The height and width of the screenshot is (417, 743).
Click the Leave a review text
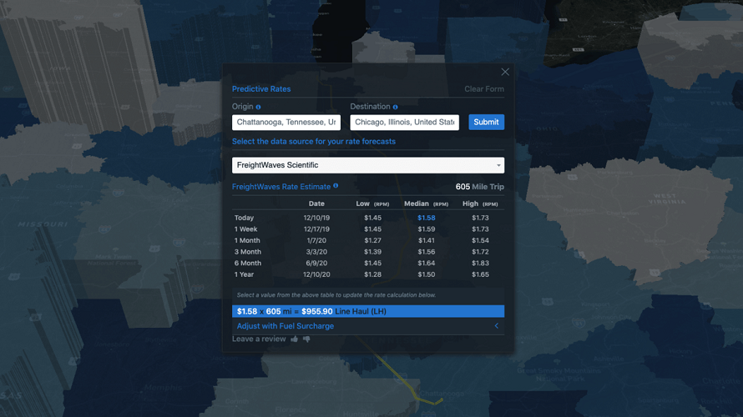(x=259, y=339)
